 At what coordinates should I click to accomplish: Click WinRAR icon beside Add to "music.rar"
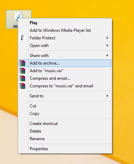click(x=22, y=71)
